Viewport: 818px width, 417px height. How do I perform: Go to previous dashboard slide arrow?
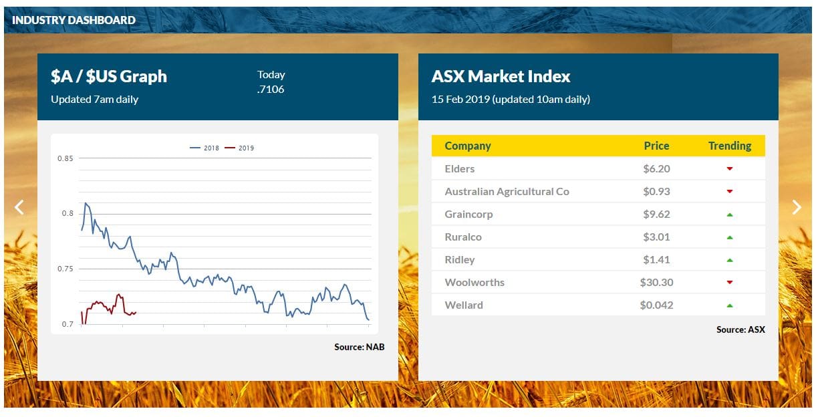[19, 207]
